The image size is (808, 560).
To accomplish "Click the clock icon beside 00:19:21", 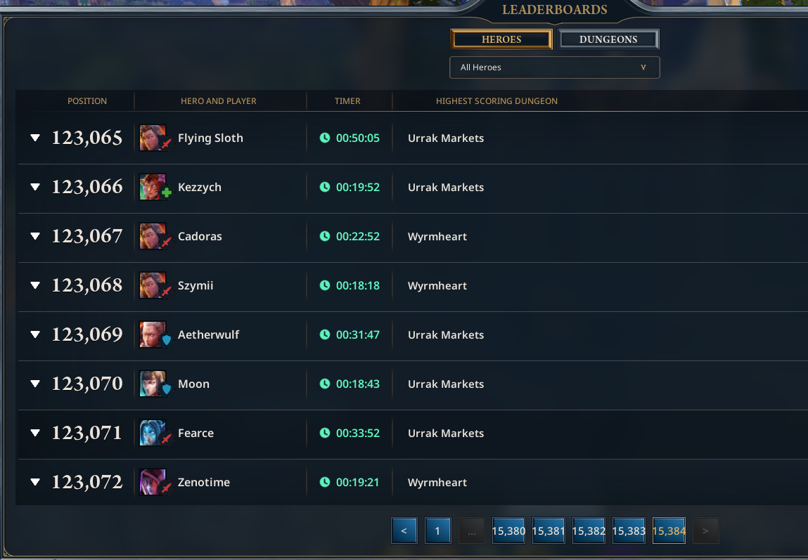I will tap(325, 482).
